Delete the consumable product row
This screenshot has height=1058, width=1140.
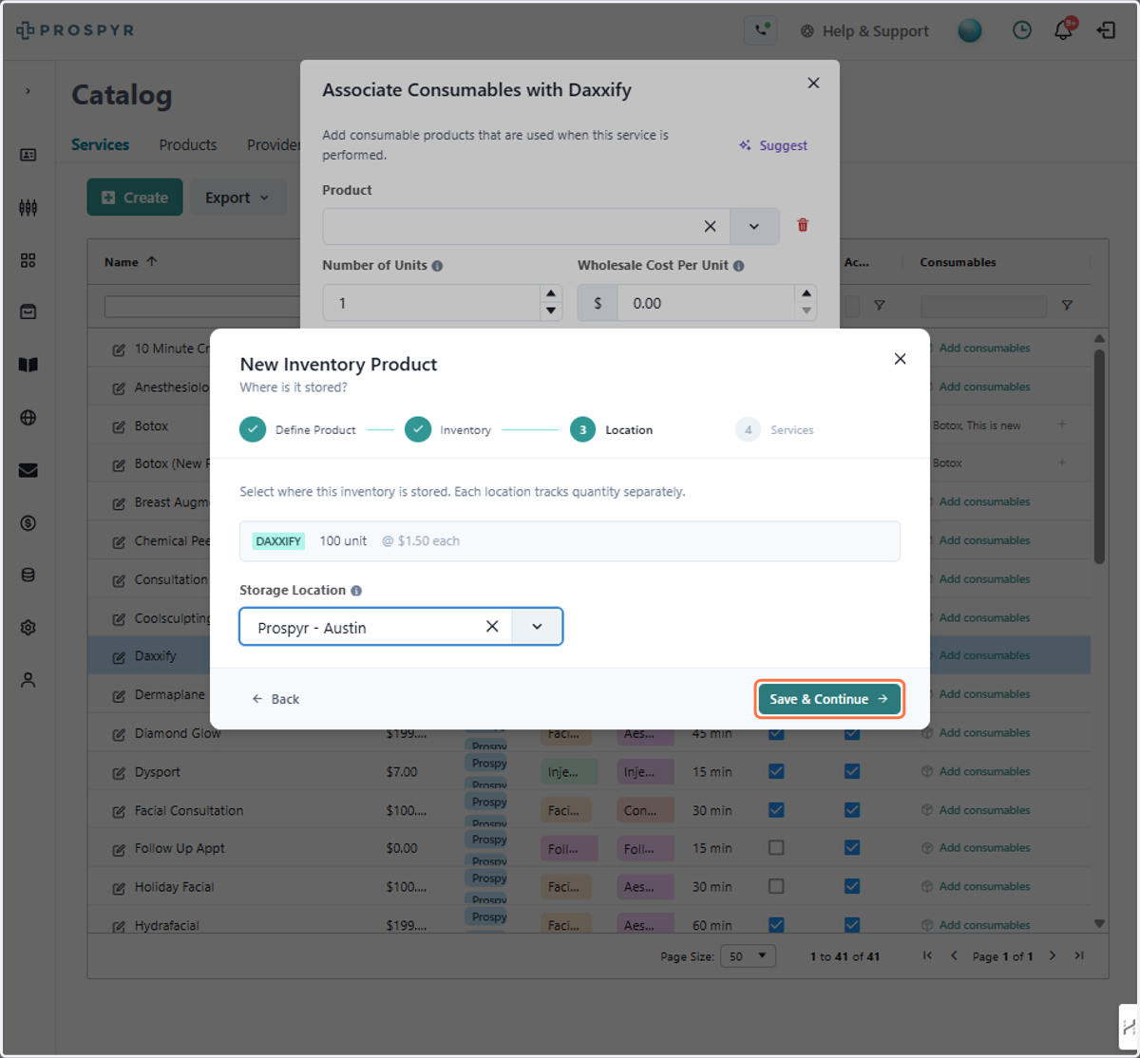(x=803, y=225)
